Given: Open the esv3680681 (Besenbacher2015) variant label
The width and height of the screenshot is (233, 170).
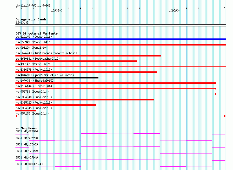Looking at the screenshot, I should coord(38,59).
